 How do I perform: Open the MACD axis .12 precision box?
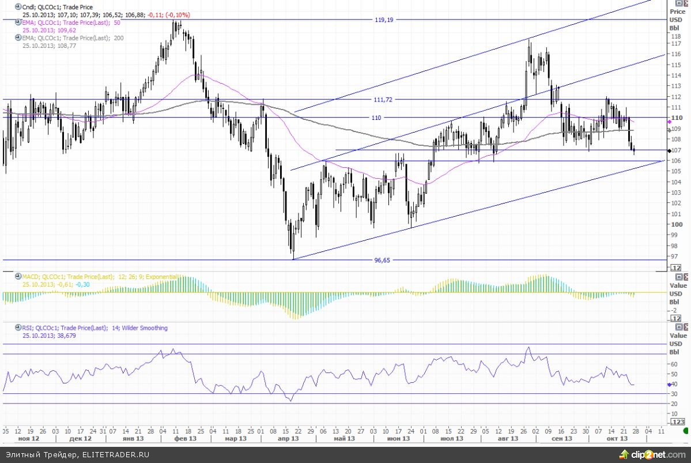coord(676,318)
